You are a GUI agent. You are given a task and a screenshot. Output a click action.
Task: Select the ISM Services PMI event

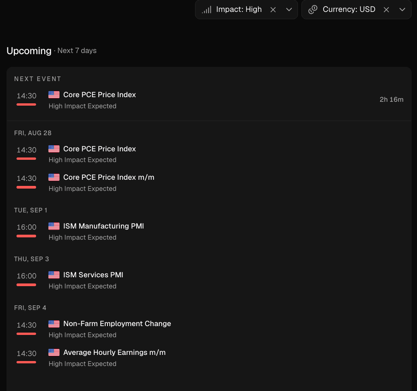point(93,275)
